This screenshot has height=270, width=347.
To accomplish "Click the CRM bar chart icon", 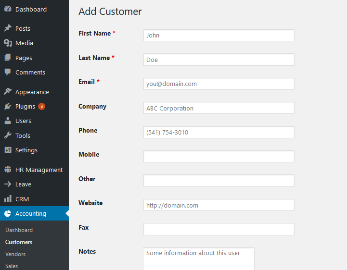I will click(x=8, y=198).
